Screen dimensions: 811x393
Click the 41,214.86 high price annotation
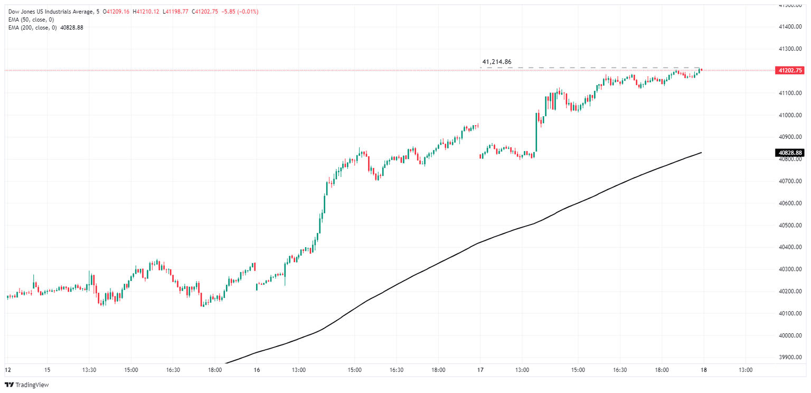click(496, 62)
